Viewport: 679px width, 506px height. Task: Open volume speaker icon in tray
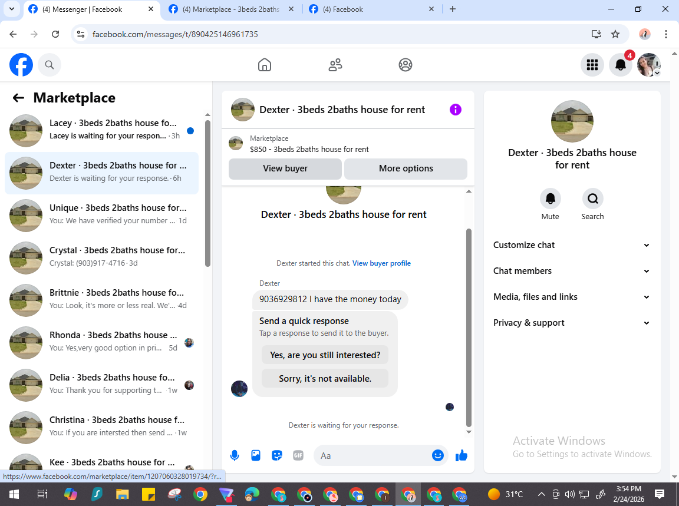tap(570, 494)
